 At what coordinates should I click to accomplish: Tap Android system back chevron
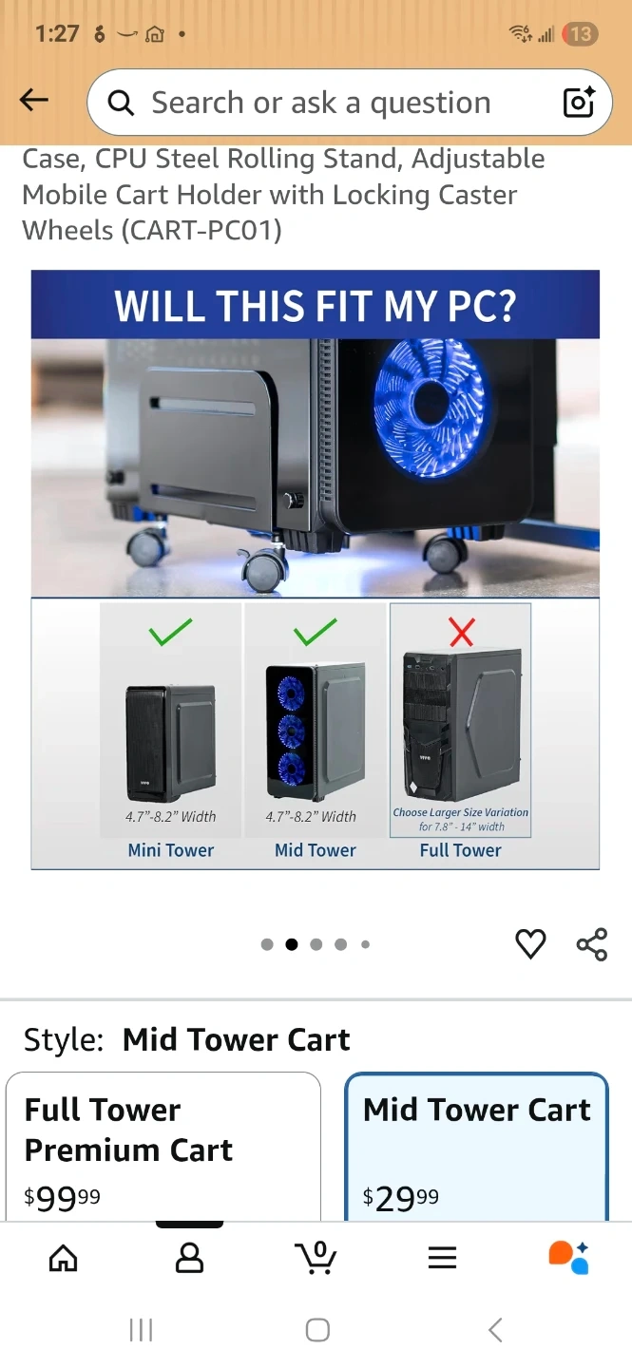click(494, 1330)
